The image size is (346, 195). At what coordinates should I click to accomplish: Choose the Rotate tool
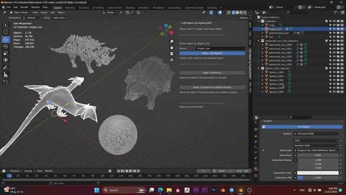(6, 47)
